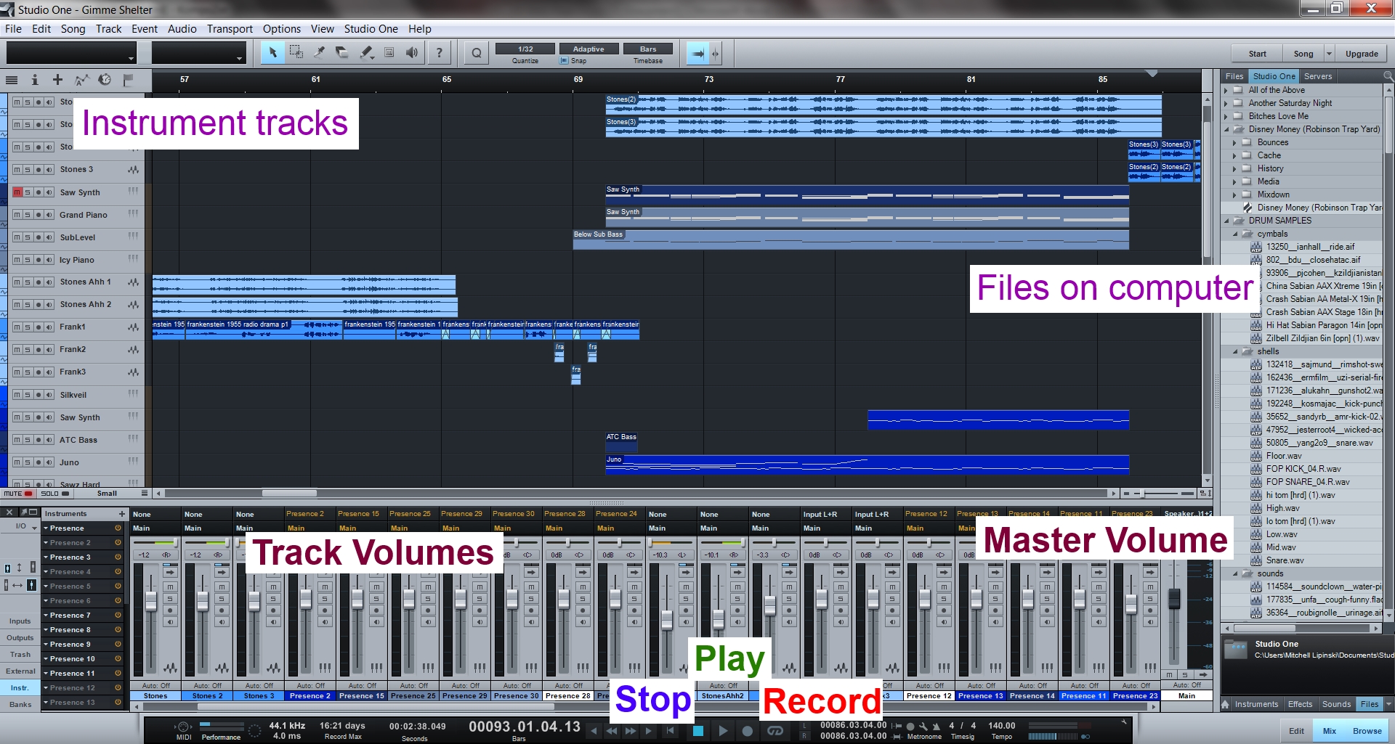Select the Eraser tool

(x=341, y=52)
